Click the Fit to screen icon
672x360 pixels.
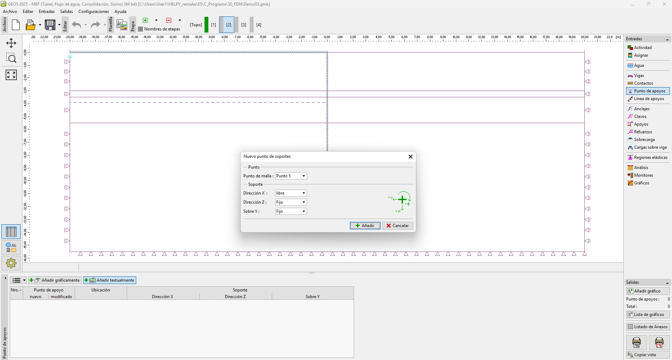[x=11, y=75]
